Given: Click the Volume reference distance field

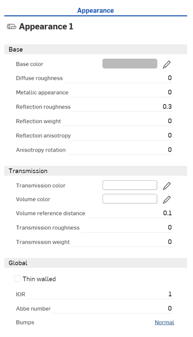Looking at the screenshot, I should click(x=129, y=213).
